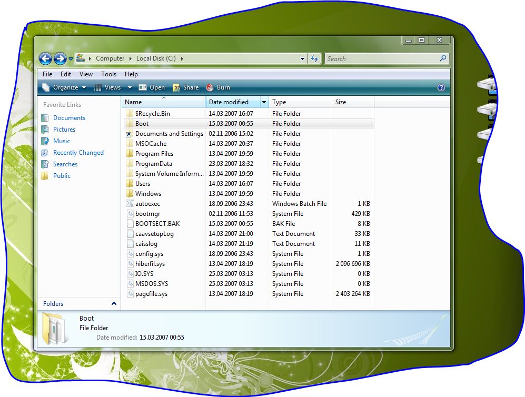The height and width of the screenshot is (397, 525).
Task: Click Burn in the toolbar
Action: [x=219, y=87]
